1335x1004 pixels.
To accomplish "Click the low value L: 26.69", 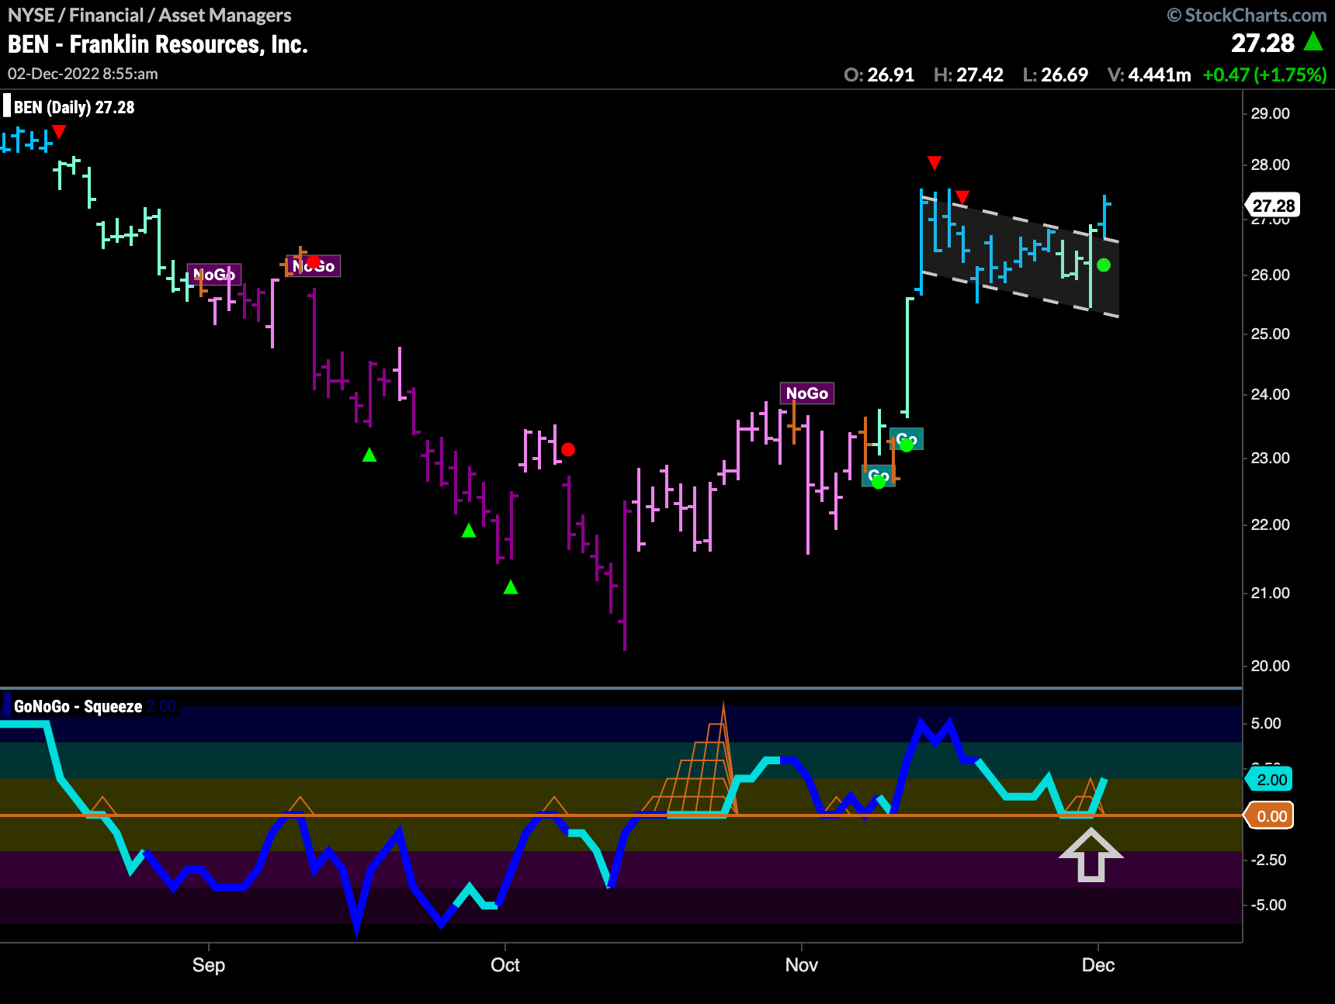I will [x=1055, y=74].
